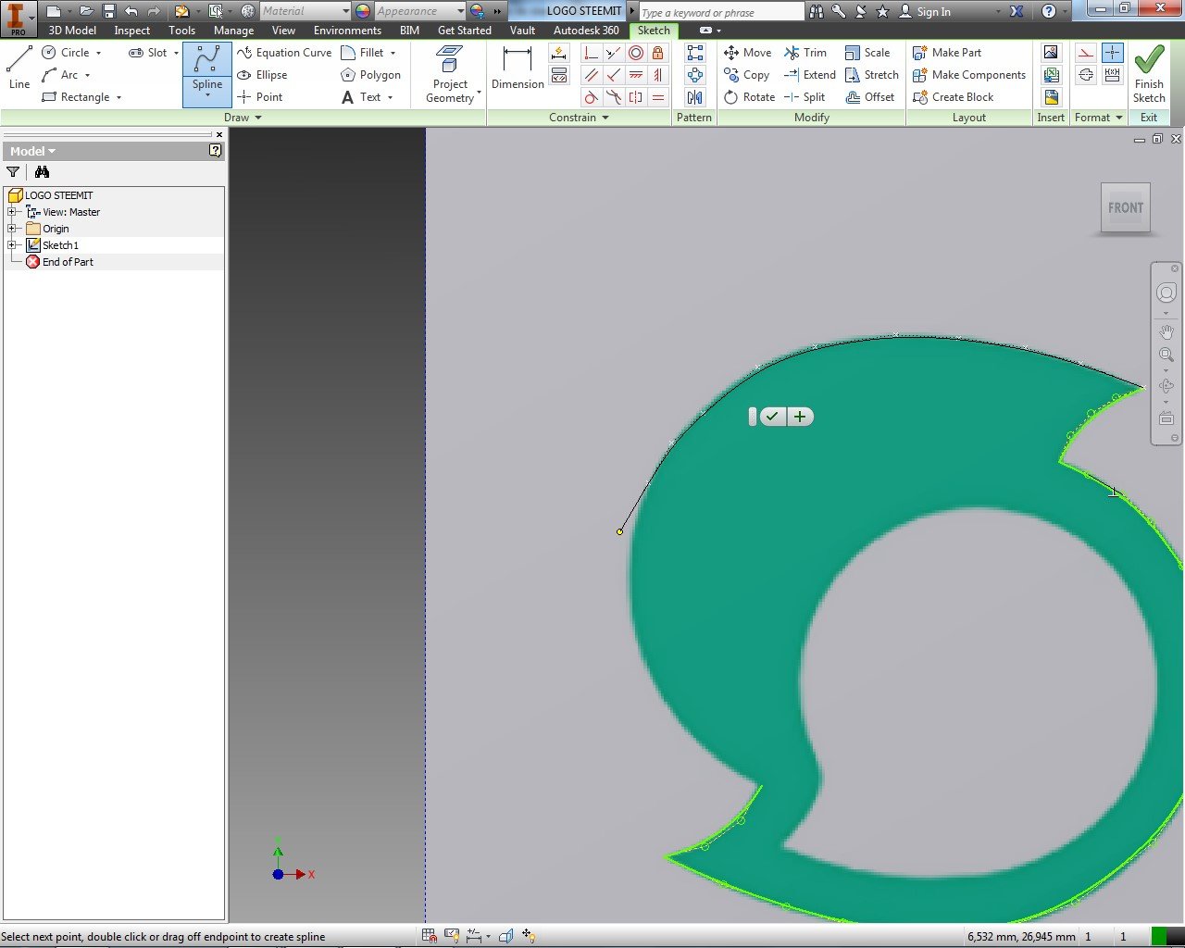Click the Save icon in quick access toolbar
This screenshot has height=948, width=1185.
click(108, 11)
